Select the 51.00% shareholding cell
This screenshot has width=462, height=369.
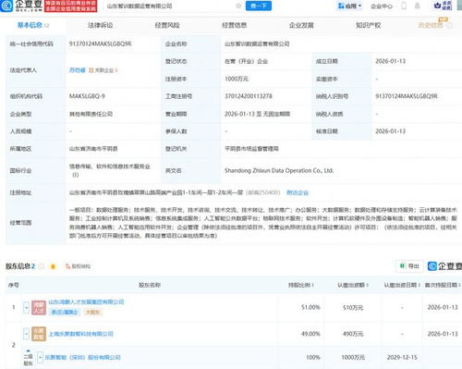(x=310, y=307)
